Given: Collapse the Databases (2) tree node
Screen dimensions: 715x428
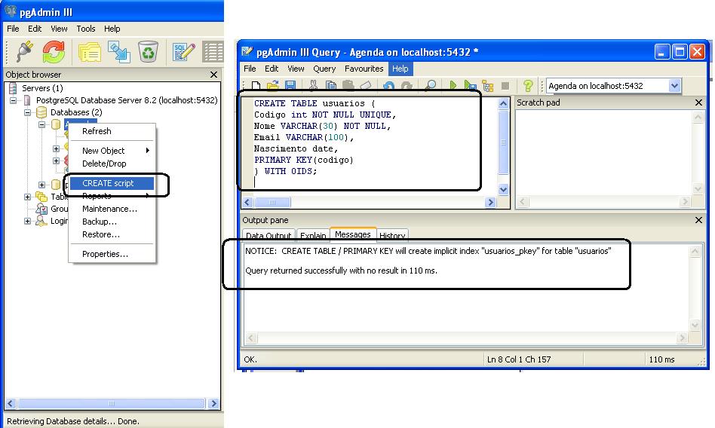Looking at the screenshot, I should click(x=27, y=112).
